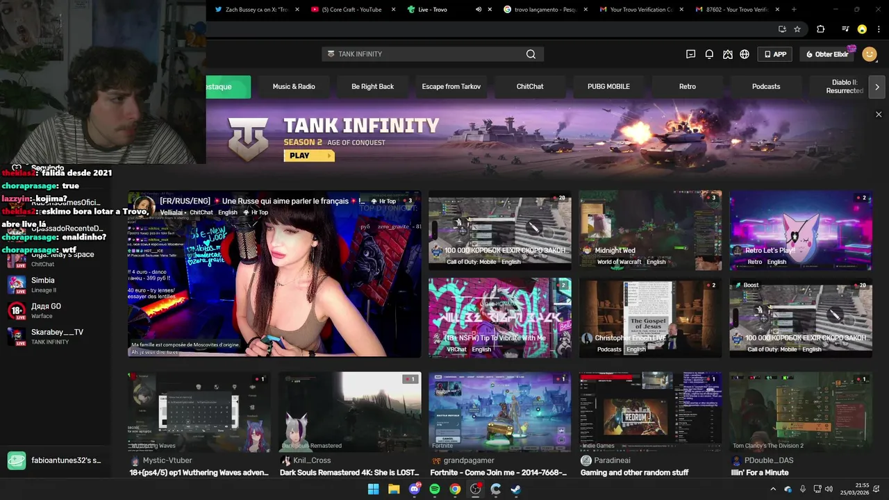The height and width of the screenshot is (500, 889).
Task: Select the Music & Radio category
Action: (294, 87)
